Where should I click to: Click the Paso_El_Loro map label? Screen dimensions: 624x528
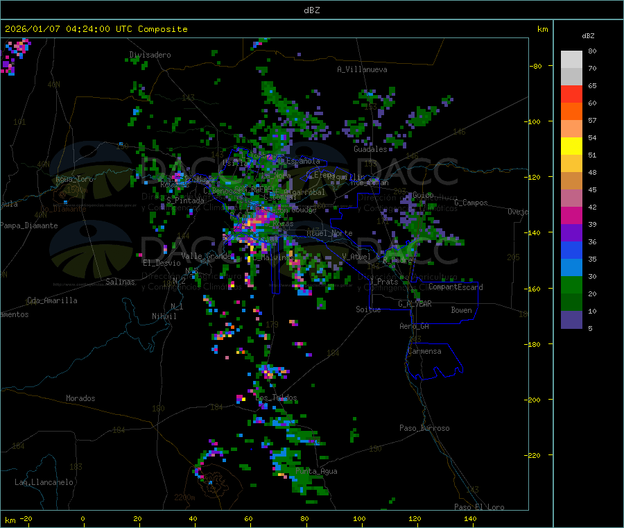click(479, 507)
